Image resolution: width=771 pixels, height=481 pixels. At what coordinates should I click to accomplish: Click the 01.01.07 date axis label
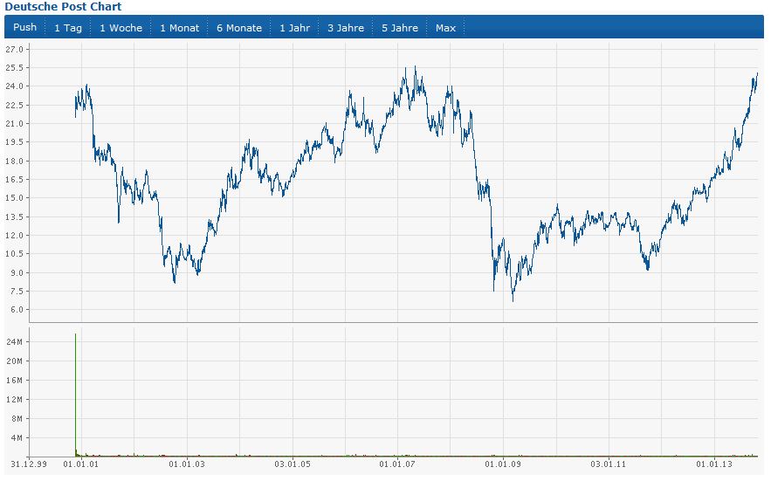tap(397, 464)
